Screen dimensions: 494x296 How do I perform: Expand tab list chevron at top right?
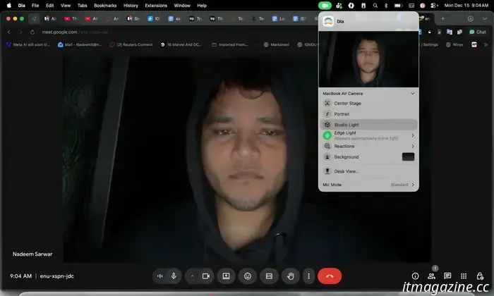(x=485, y=18)
